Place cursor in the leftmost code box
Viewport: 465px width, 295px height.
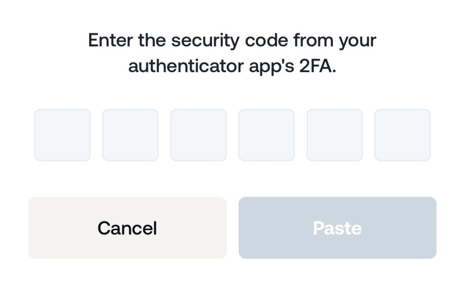(62, 135)
